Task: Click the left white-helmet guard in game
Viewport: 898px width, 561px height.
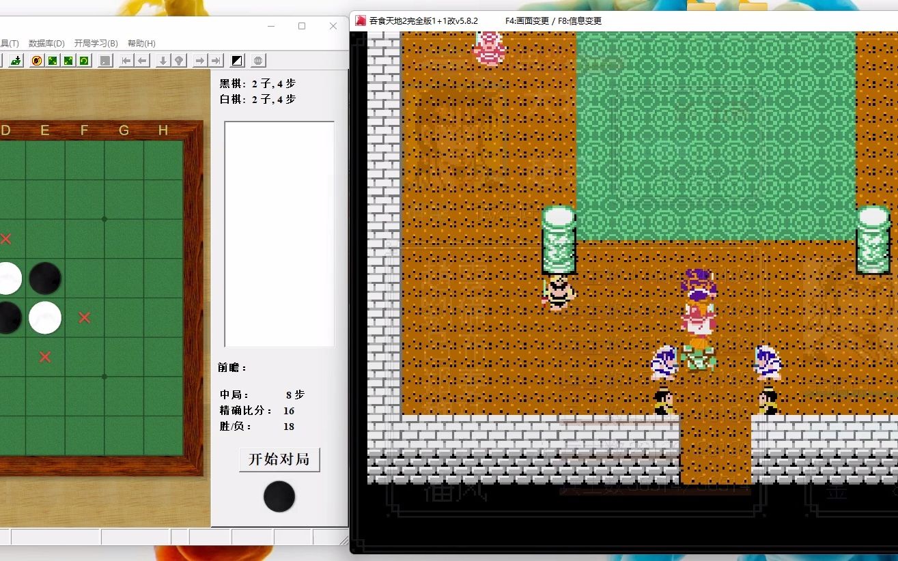Action: [664, 362]
